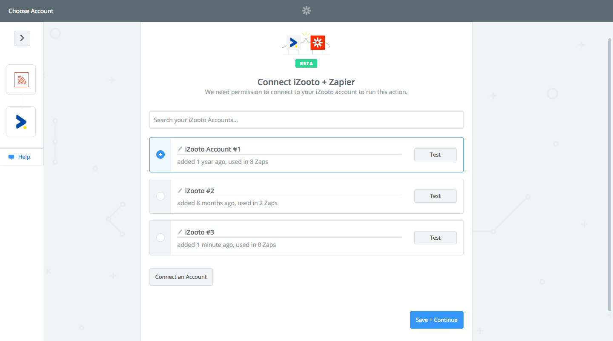
Task: Expand the sidebar with the chevron button
Action: (x=22, y=38)
